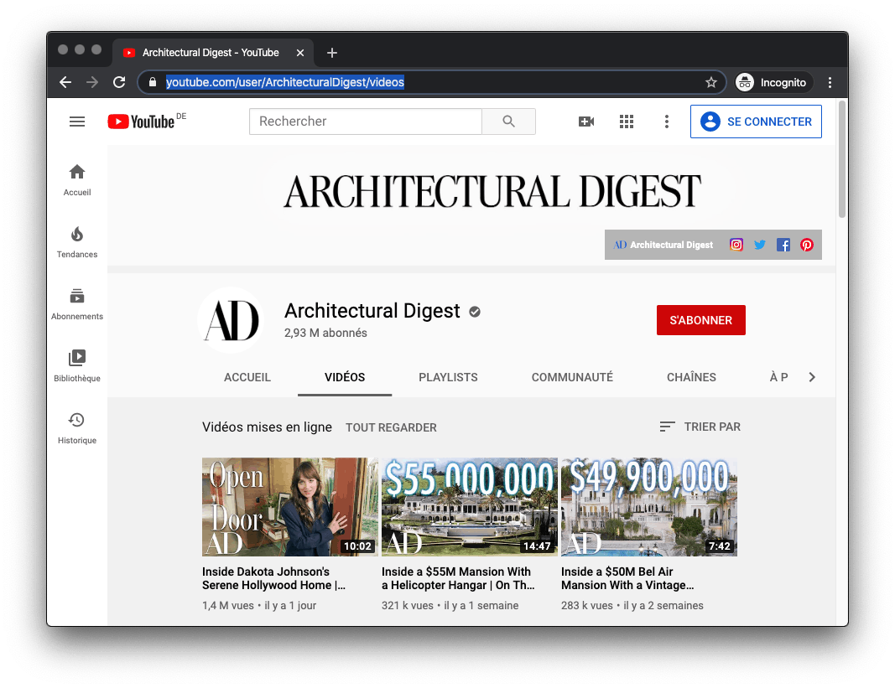Switch to the Accueil channel tab
Viewport: 895px width, 688px height.
click(x=247, y=377)
